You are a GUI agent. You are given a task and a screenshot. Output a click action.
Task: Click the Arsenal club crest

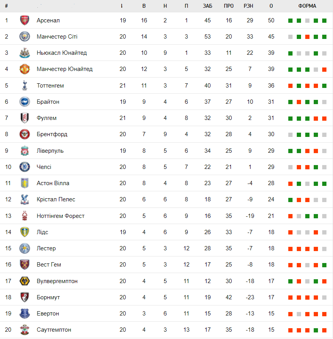click(24, 20)
